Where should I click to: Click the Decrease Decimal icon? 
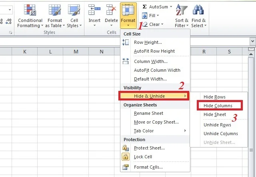tap(8, 21)
